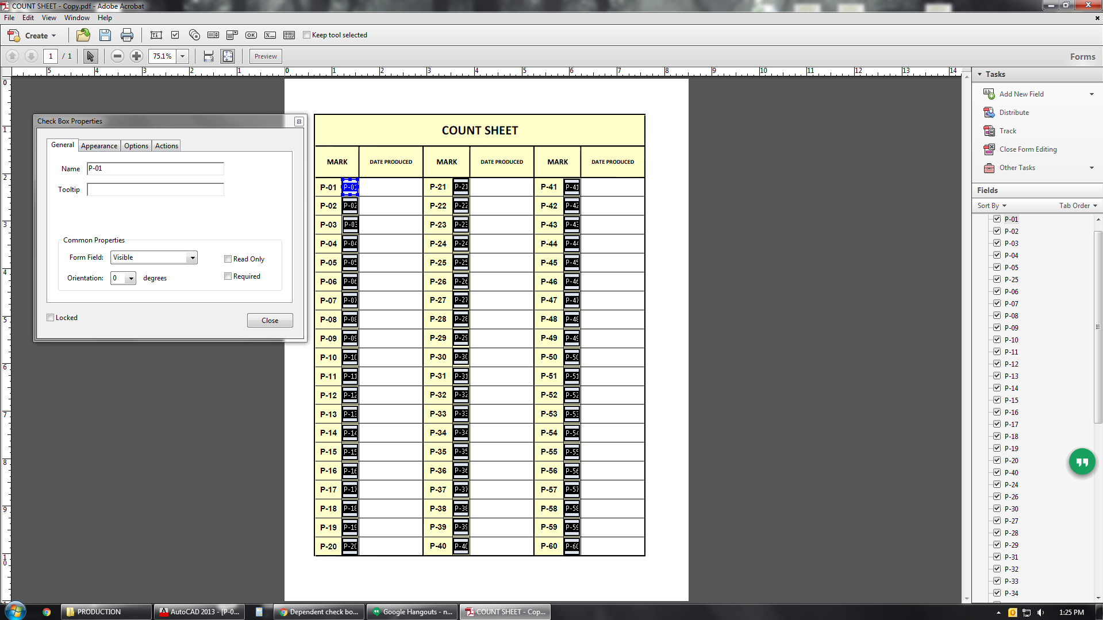1103x620 pixels.
Task: Select the Radio Button form tool
Action: tap(194, 35)
